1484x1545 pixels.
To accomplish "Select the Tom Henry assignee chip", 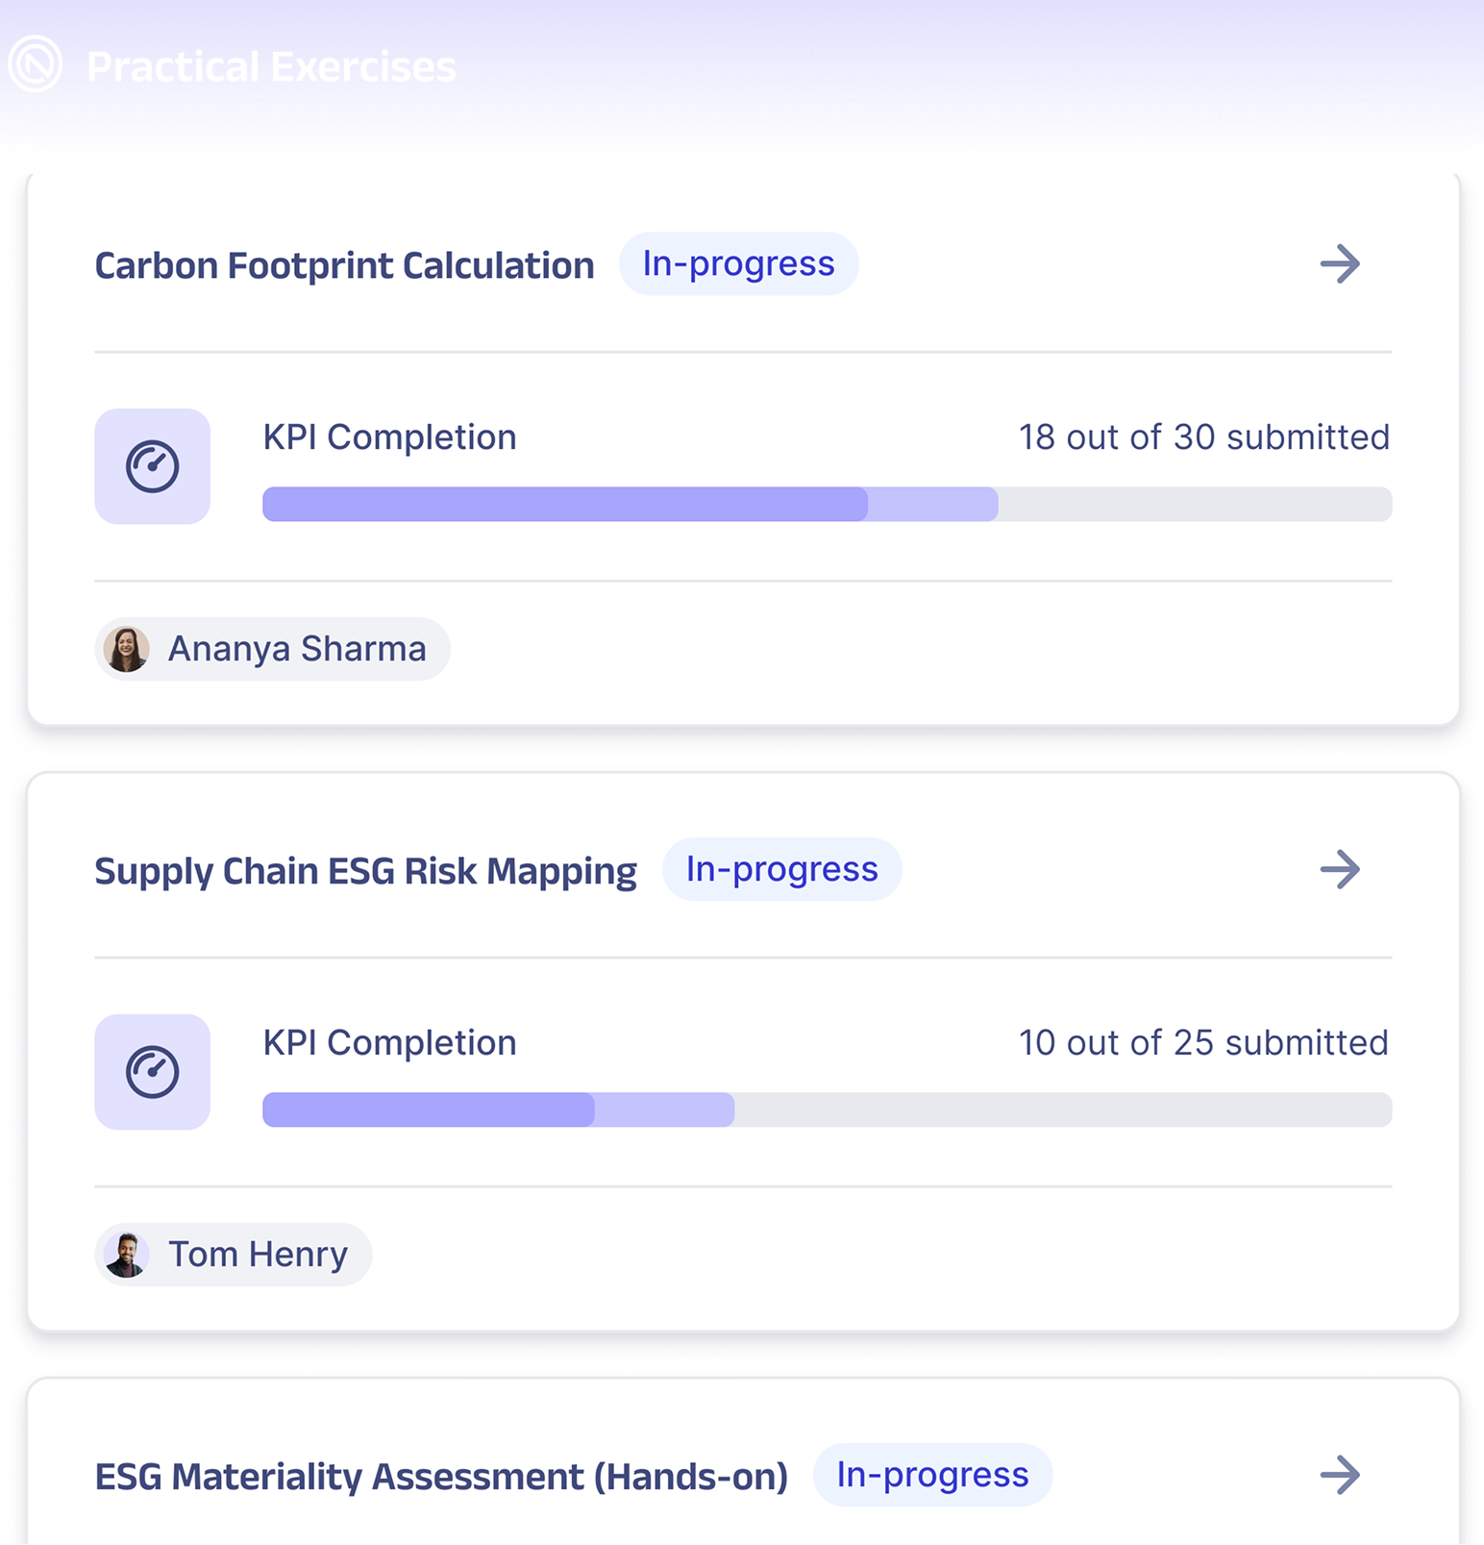I will point(234,1255).
